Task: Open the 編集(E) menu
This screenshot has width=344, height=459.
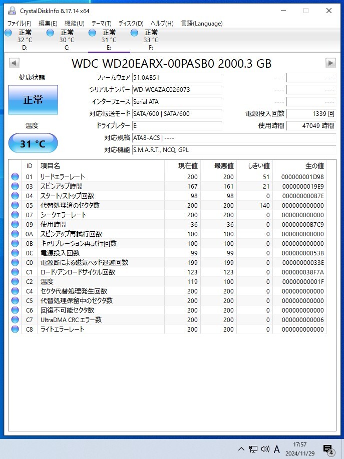Action: pos(48,24)
